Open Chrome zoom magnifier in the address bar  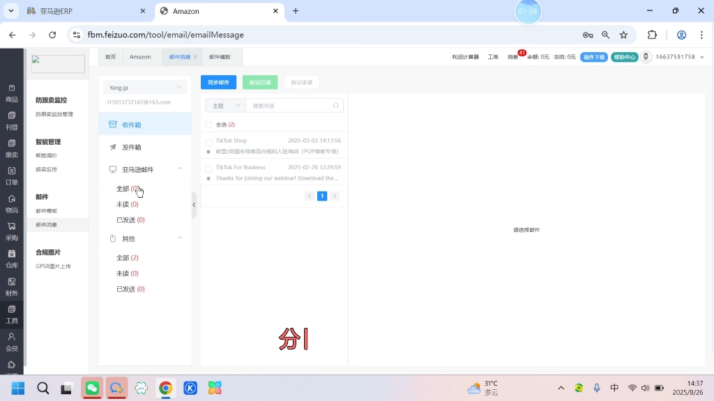pos(606,35)
